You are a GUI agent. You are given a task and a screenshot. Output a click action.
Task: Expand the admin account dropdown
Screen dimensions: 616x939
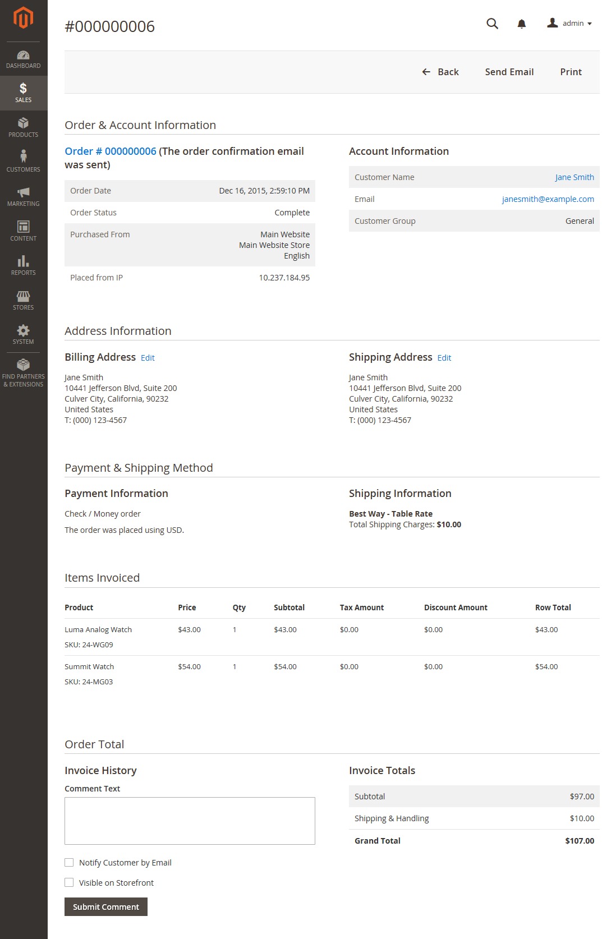569,24
